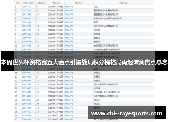
Task: Open registration number 32021737 link
Action: (x=26, y=30)
